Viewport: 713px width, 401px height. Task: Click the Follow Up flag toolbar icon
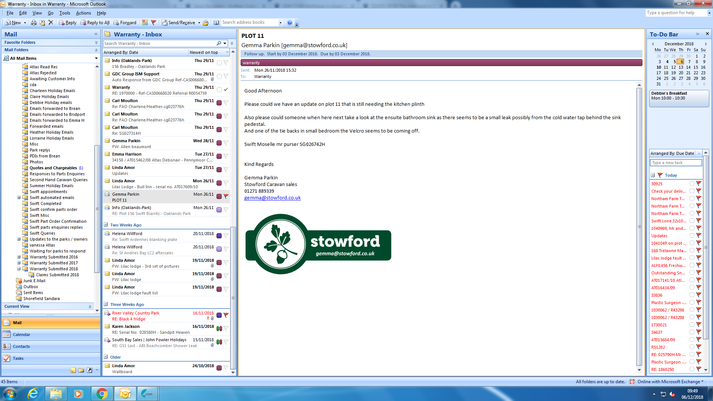pos(154,23)
